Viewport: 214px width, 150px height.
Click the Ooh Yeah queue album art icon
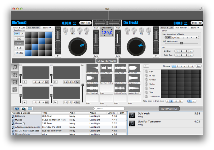[x=132, y=115]
